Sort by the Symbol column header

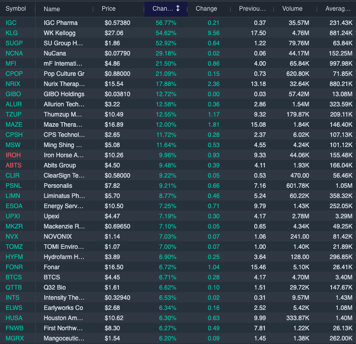click(16, 9)
